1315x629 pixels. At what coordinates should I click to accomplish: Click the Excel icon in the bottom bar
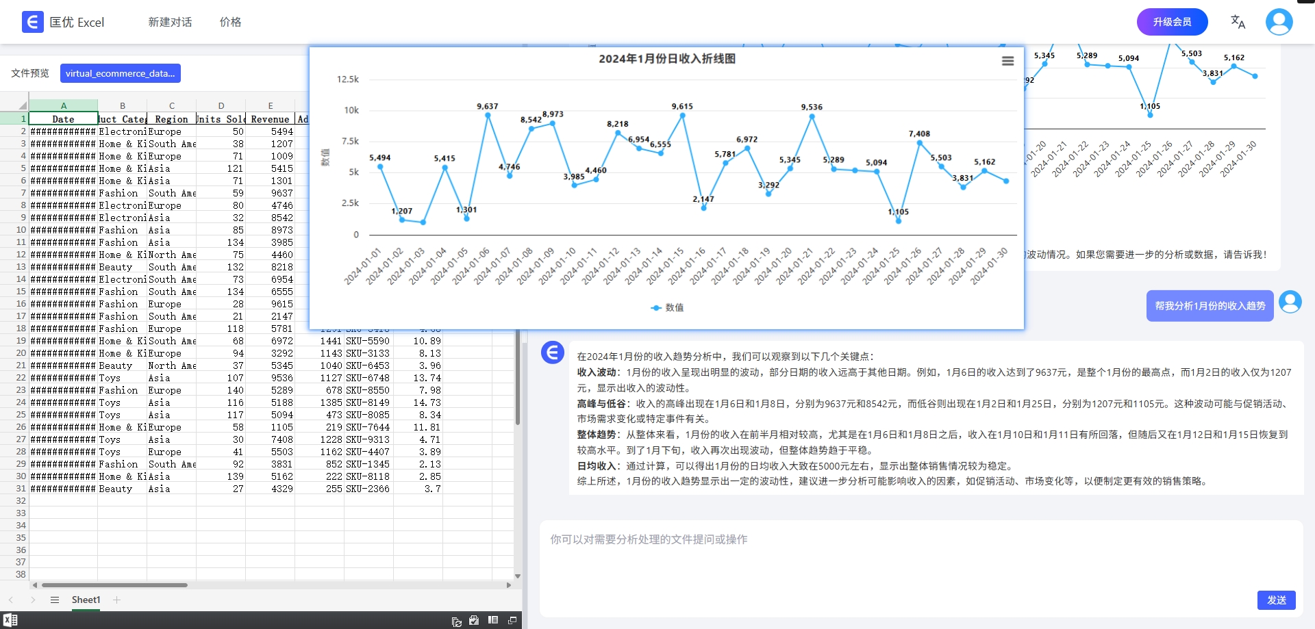[x=10, y=620]
